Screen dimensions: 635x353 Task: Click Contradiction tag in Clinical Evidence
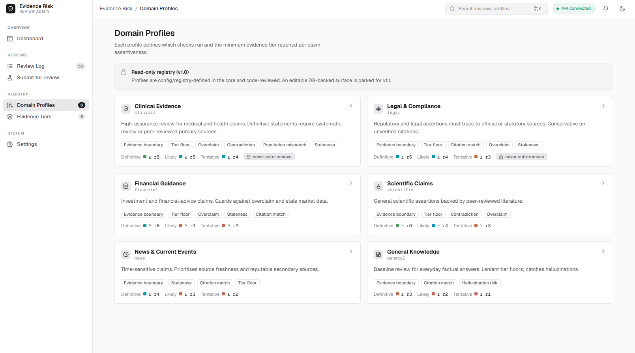click(241, 145)
